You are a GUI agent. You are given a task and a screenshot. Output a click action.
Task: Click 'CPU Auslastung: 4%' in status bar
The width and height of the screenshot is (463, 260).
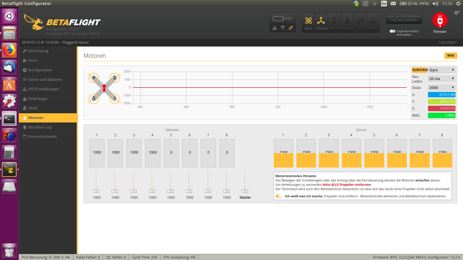pyautogui.click(x=179, y=257)
